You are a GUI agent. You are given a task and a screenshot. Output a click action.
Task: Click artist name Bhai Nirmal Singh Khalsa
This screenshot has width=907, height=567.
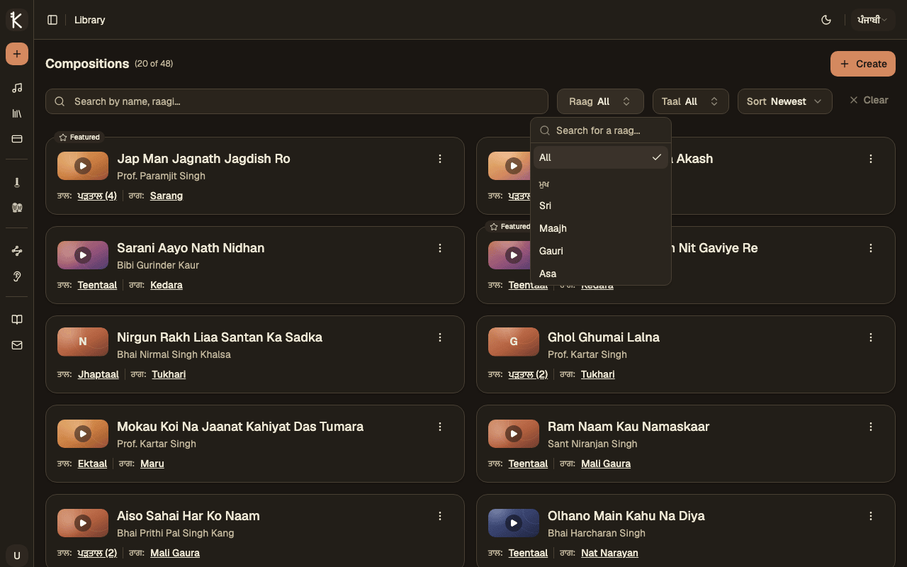pyautogui.click(x=174, y=354)
